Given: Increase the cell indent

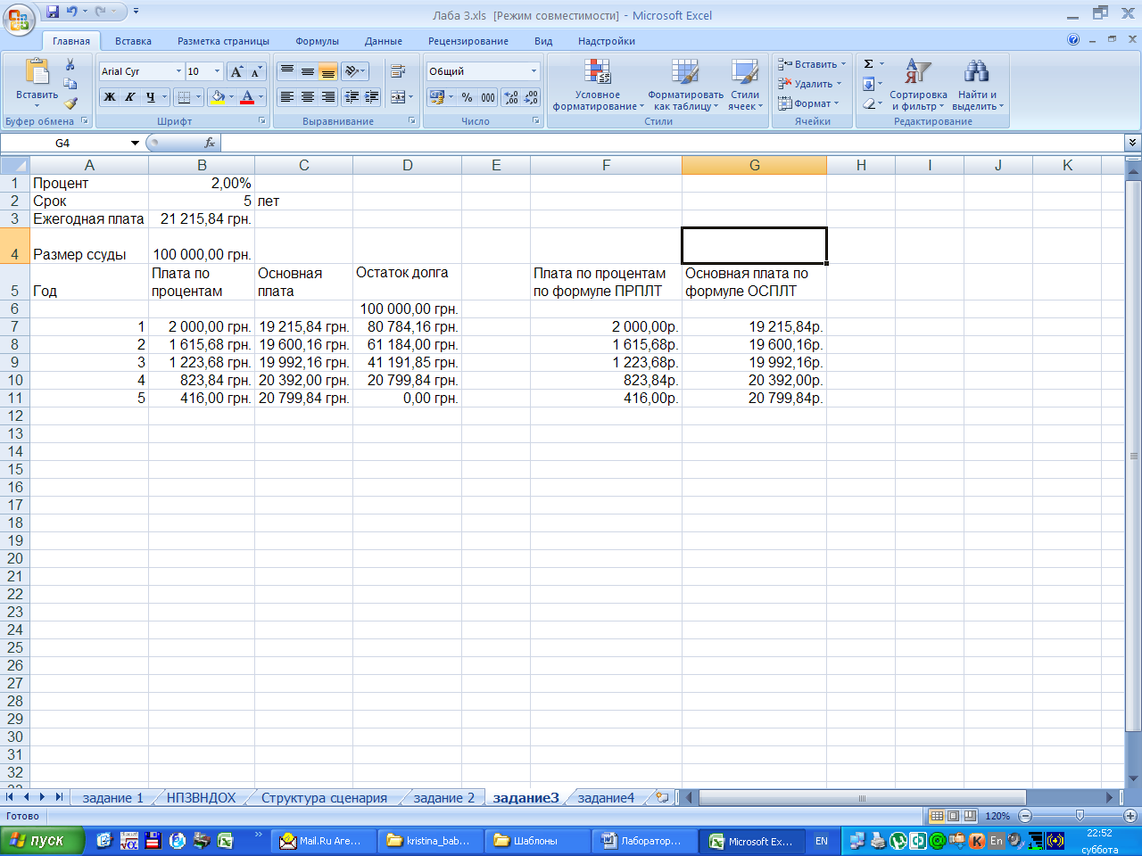Looking at the screenshot, I should click(372, 96).
